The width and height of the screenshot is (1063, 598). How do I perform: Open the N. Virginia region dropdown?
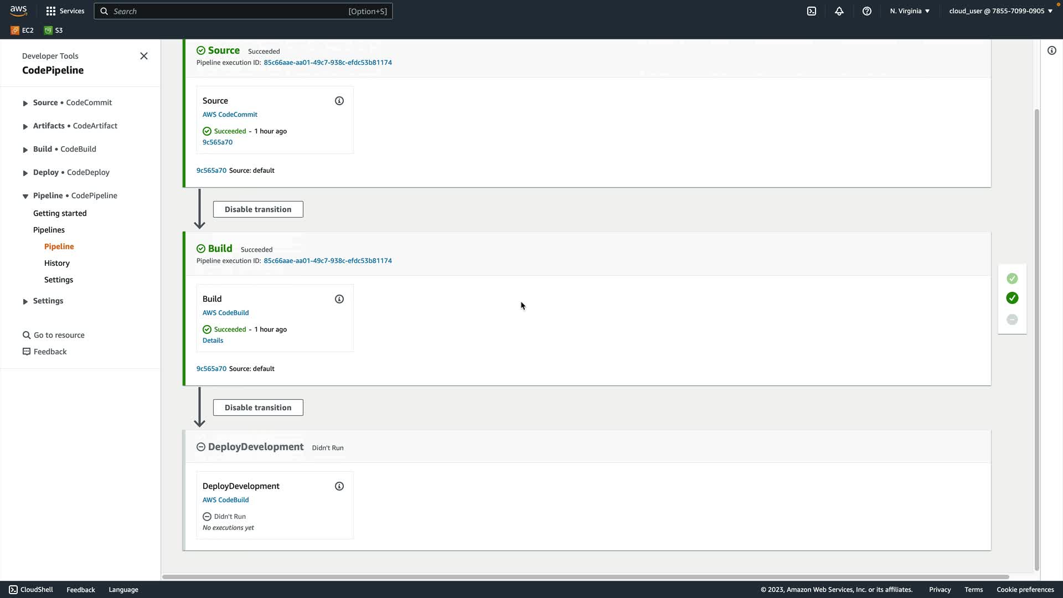coord(910,11)
